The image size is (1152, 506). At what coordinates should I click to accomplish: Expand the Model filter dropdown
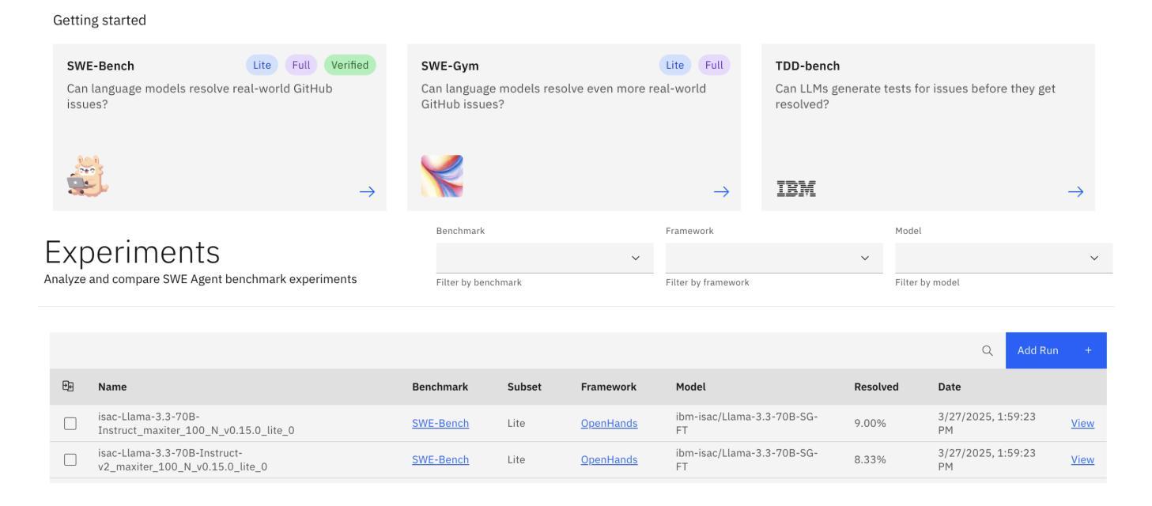tap(1003, 259)
